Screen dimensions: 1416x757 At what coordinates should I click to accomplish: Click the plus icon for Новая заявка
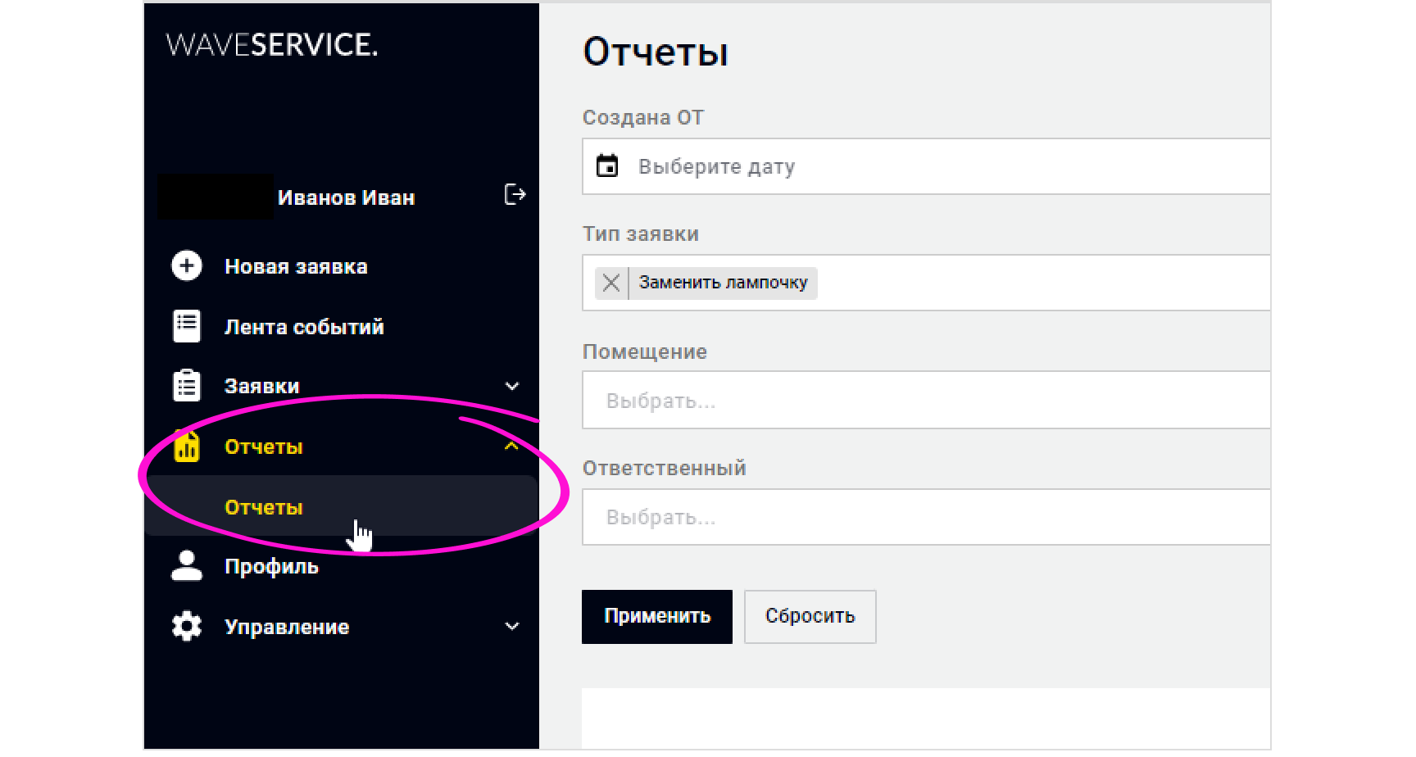(x=187, y=266)
